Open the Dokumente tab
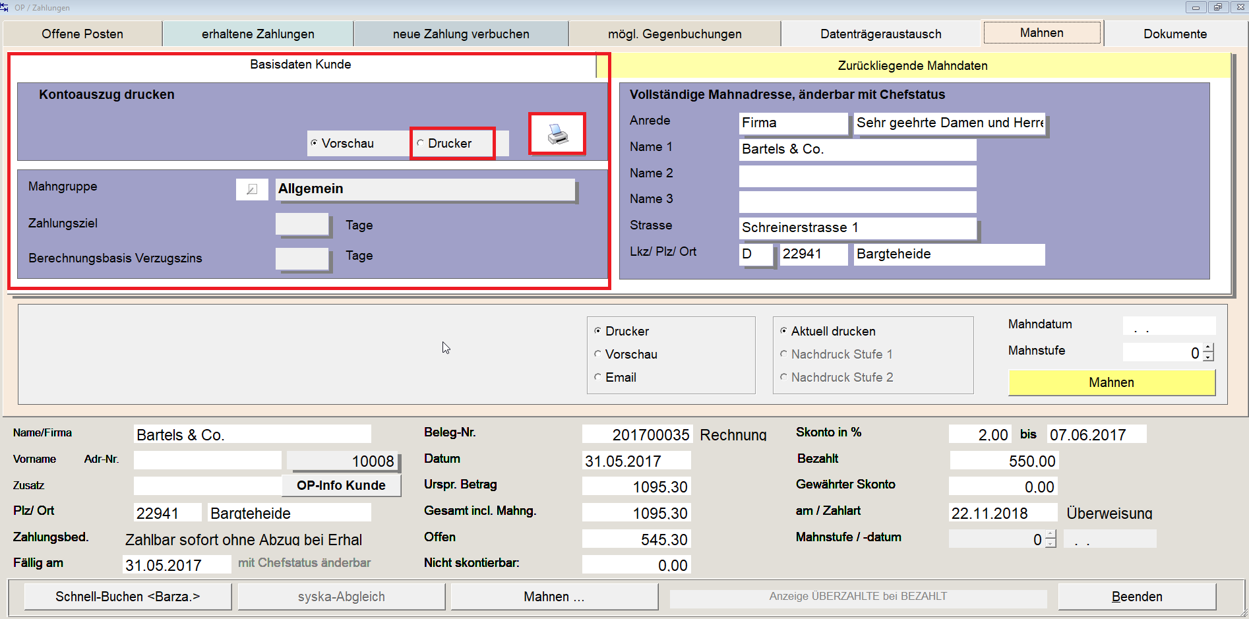Viewport: 1249px width, 619px height. pyautogui.click(x=1175, y=34)
